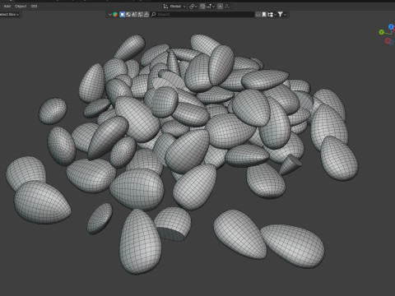Open the Object menu in the viewport header

(x=21, y=6)
